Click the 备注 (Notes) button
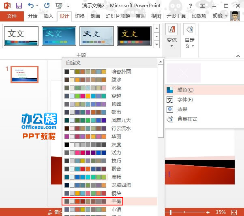Screen dimensions: 244x216 tap(56, 212)
